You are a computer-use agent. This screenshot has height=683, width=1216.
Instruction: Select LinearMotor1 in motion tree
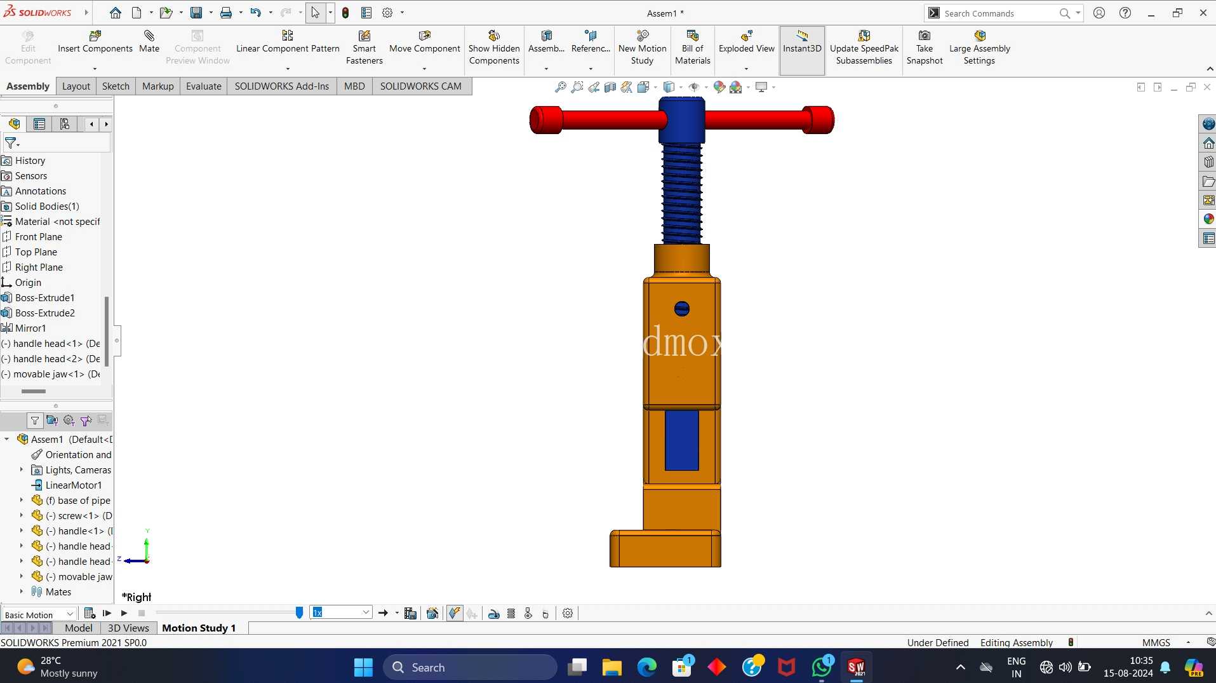[67, 485]
